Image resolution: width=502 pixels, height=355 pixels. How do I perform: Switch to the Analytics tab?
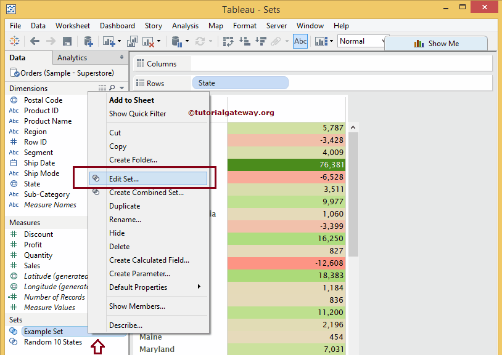tap(72, 58)
